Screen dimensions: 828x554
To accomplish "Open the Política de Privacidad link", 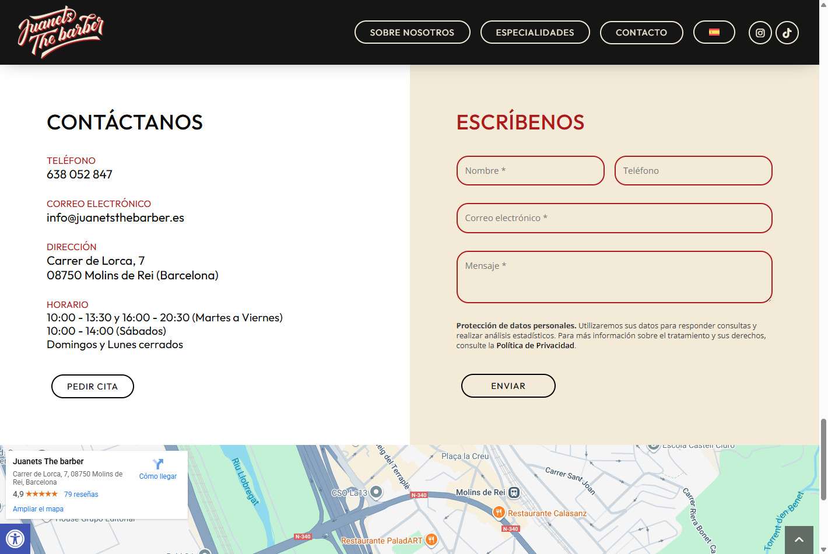I will point(535,345).
